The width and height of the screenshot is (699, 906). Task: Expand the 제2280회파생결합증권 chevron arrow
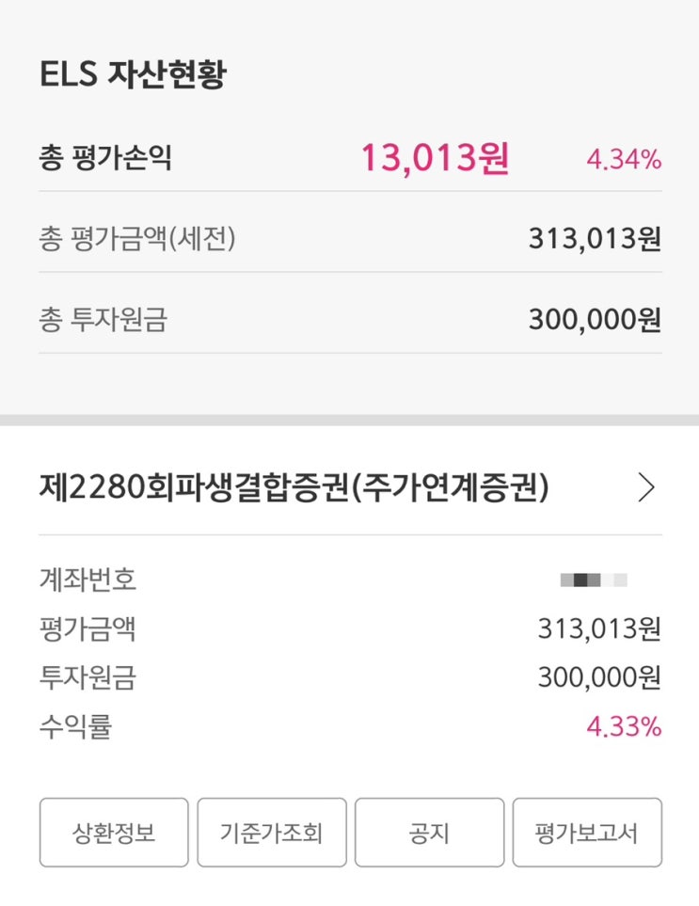pos(645,487)
